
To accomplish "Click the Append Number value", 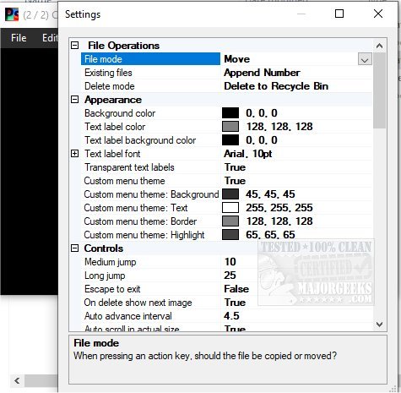I will 262,73.
